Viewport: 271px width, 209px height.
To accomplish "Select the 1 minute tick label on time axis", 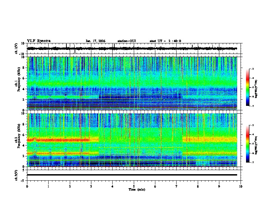I will point(49,186).
